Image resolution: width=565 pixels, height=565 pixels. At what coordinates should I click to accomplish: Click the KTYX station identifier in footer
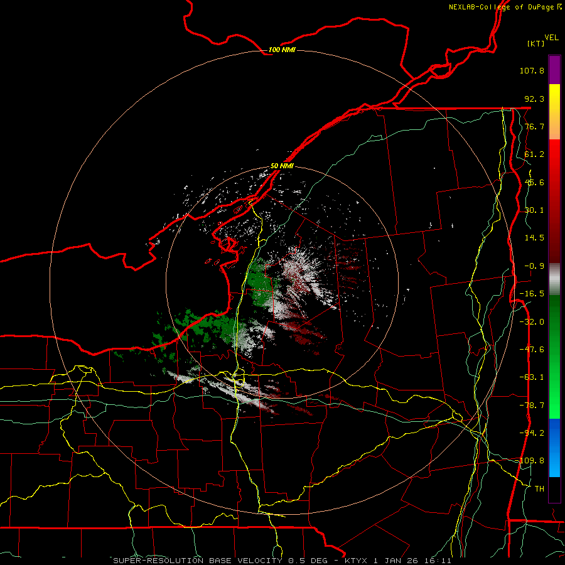click(x=357, y=561)
